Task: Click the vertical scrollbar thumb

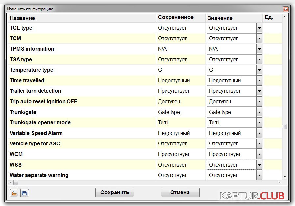Action: [x=284, y=126]
